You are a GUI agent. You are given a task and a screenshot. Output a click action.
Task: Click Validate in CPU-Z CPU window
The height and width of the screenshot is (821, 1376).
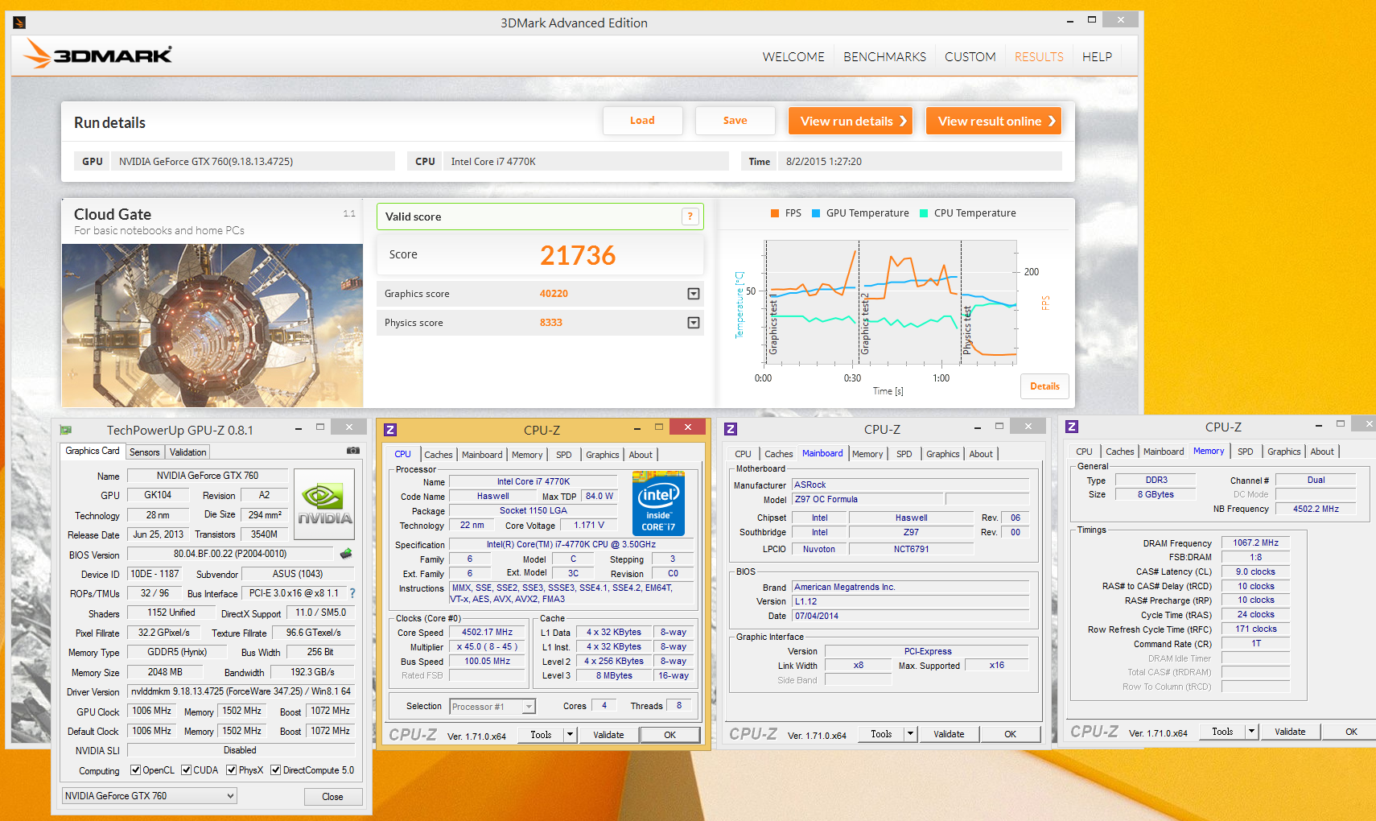coord(608,735)
